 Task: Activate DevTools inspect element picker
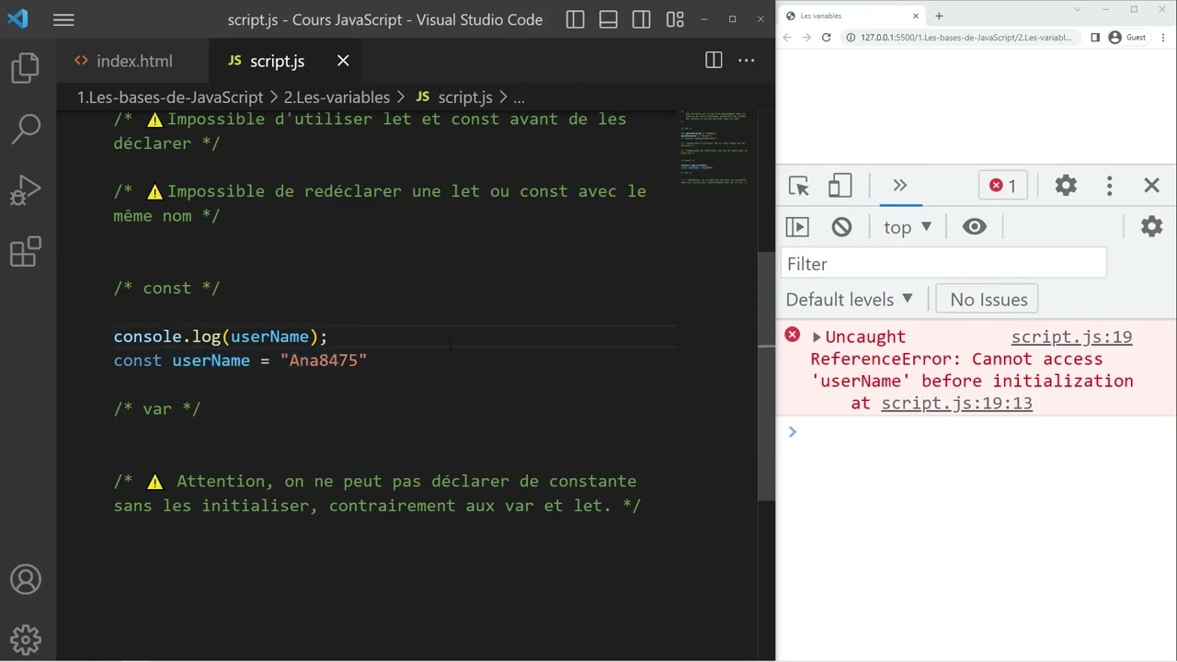[799, 186]
